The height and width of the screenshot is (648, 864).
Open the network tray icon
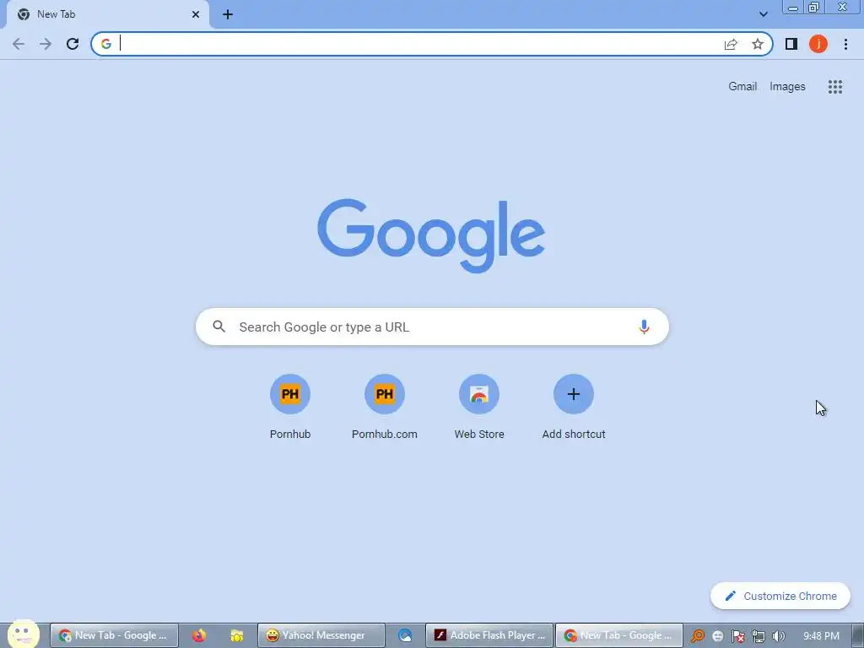click(759, 636)
